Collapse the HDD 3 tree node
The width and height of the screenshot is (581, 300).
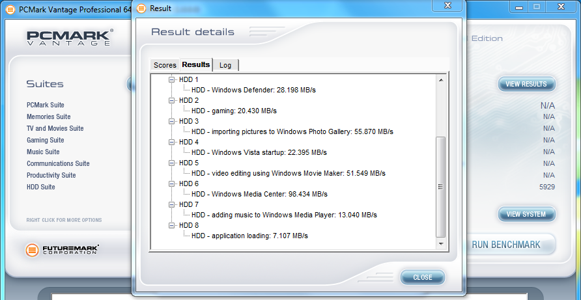(x=171, y=121)
